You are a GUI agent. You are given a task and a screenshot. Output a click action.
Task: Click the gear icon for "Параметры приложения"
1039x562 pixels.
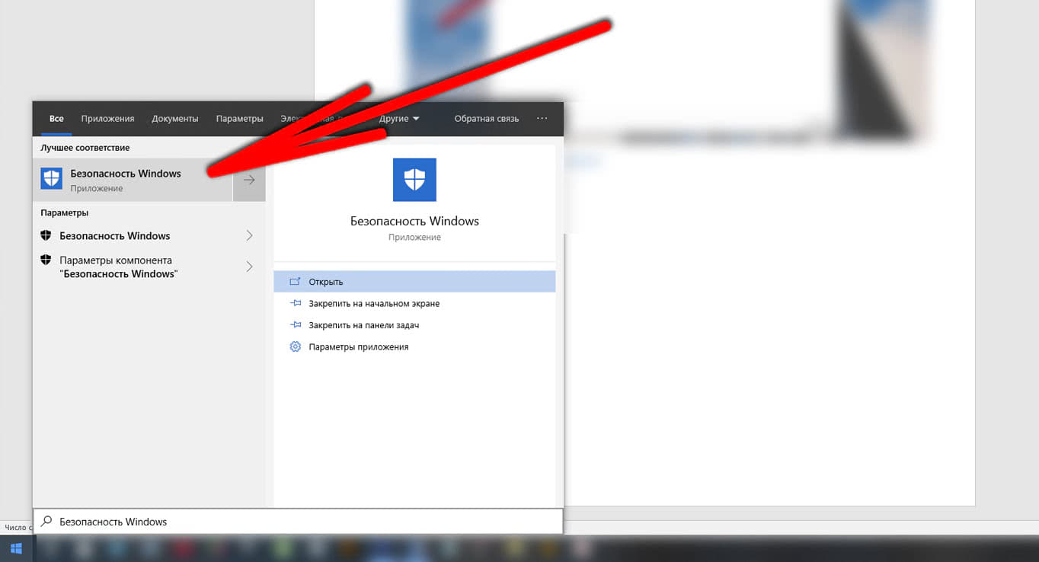point(296,346)
